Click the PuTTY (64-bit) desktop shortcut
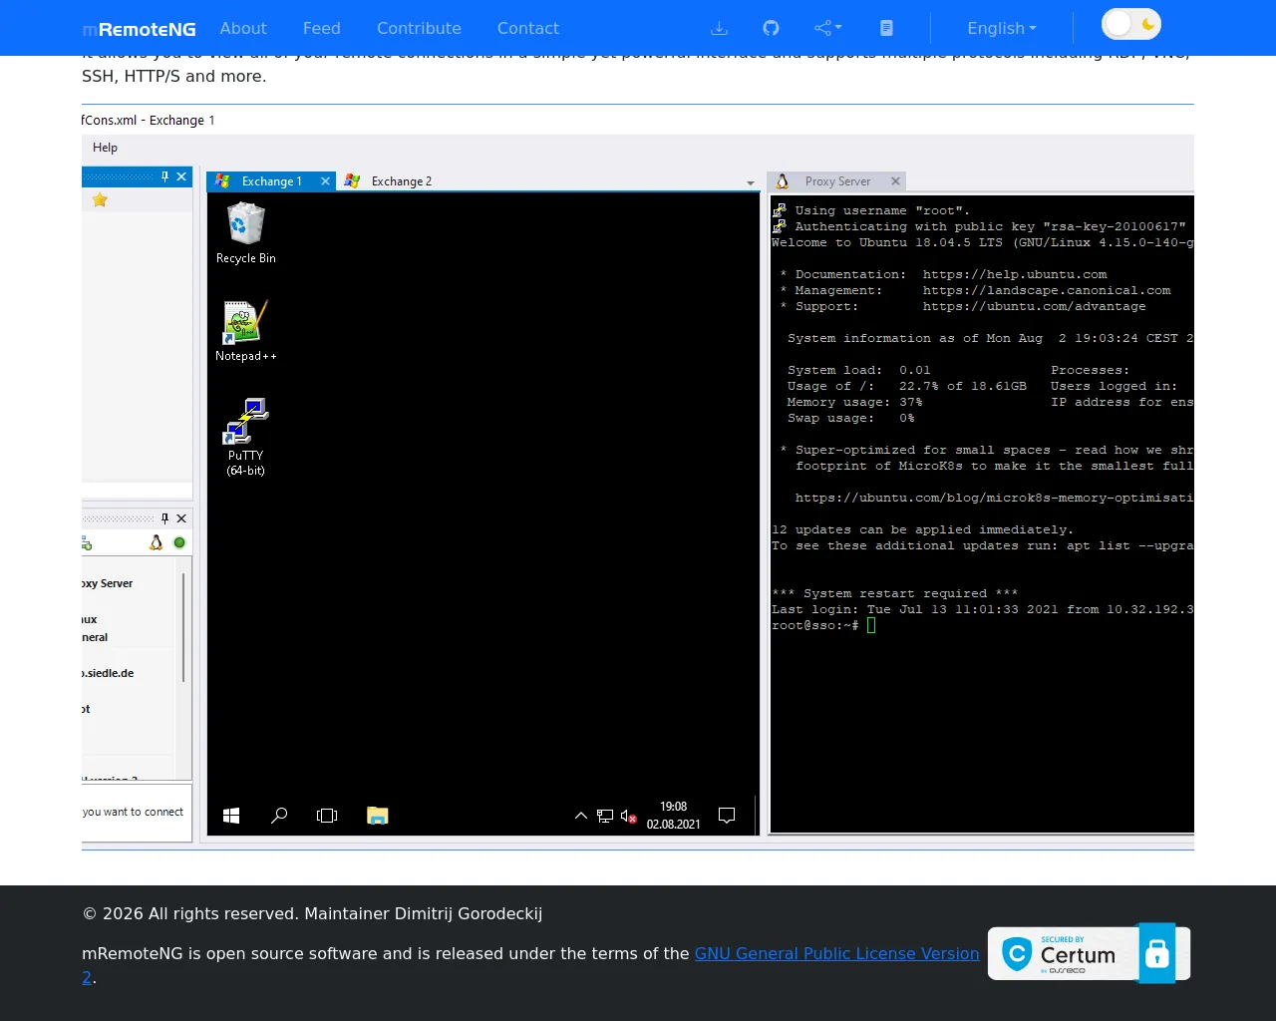The width and height of the screenshot is (1276, 1021). (x=245, y=436)
